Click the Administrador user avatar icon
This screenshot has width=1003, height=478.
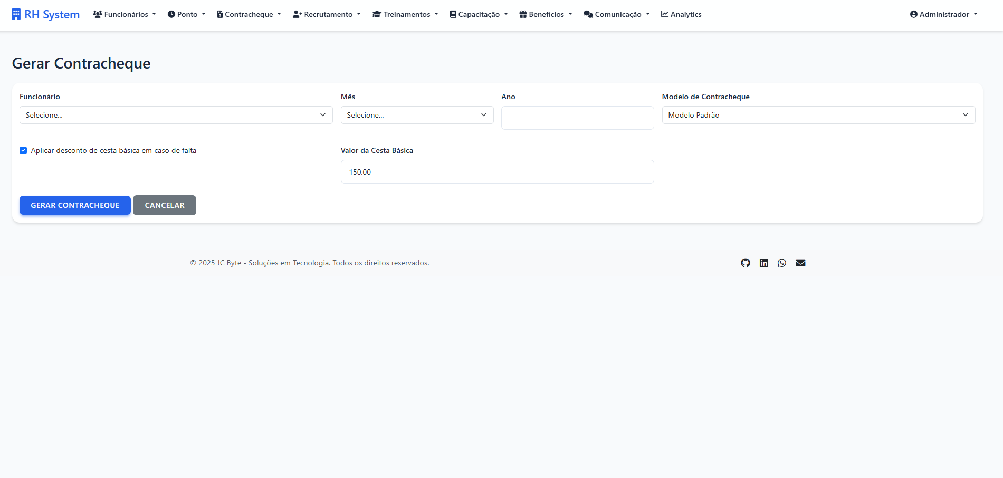913,14
